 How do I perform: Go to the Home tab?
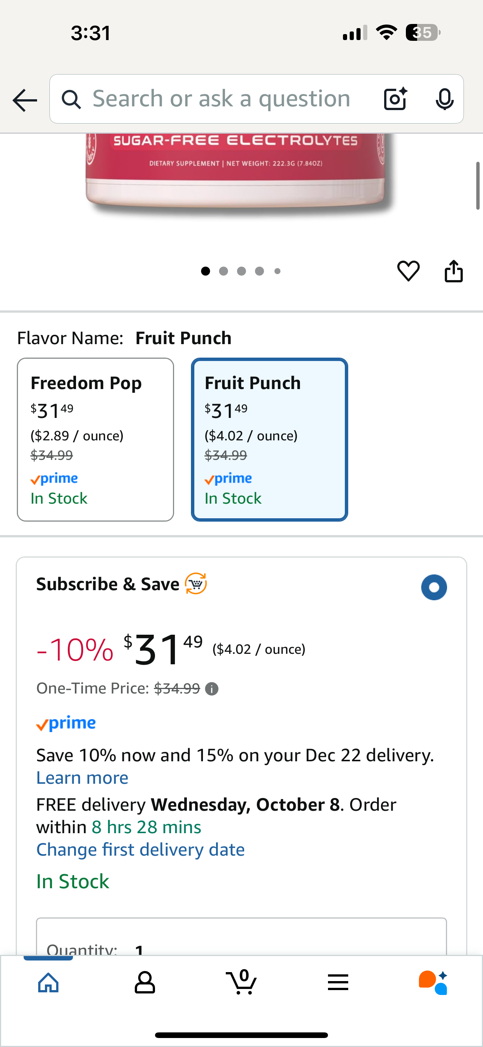(x=48, y=982)
